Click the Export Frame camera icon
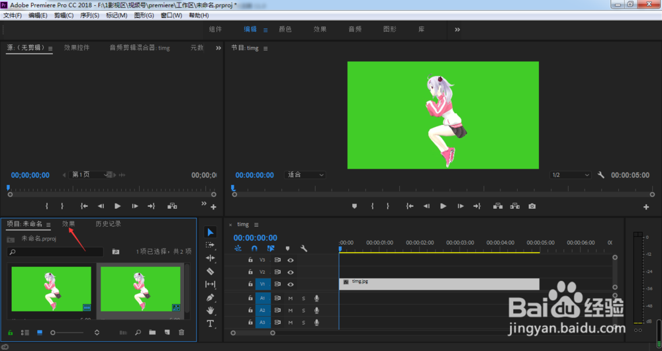662x351 pixels. click(532, 206)
